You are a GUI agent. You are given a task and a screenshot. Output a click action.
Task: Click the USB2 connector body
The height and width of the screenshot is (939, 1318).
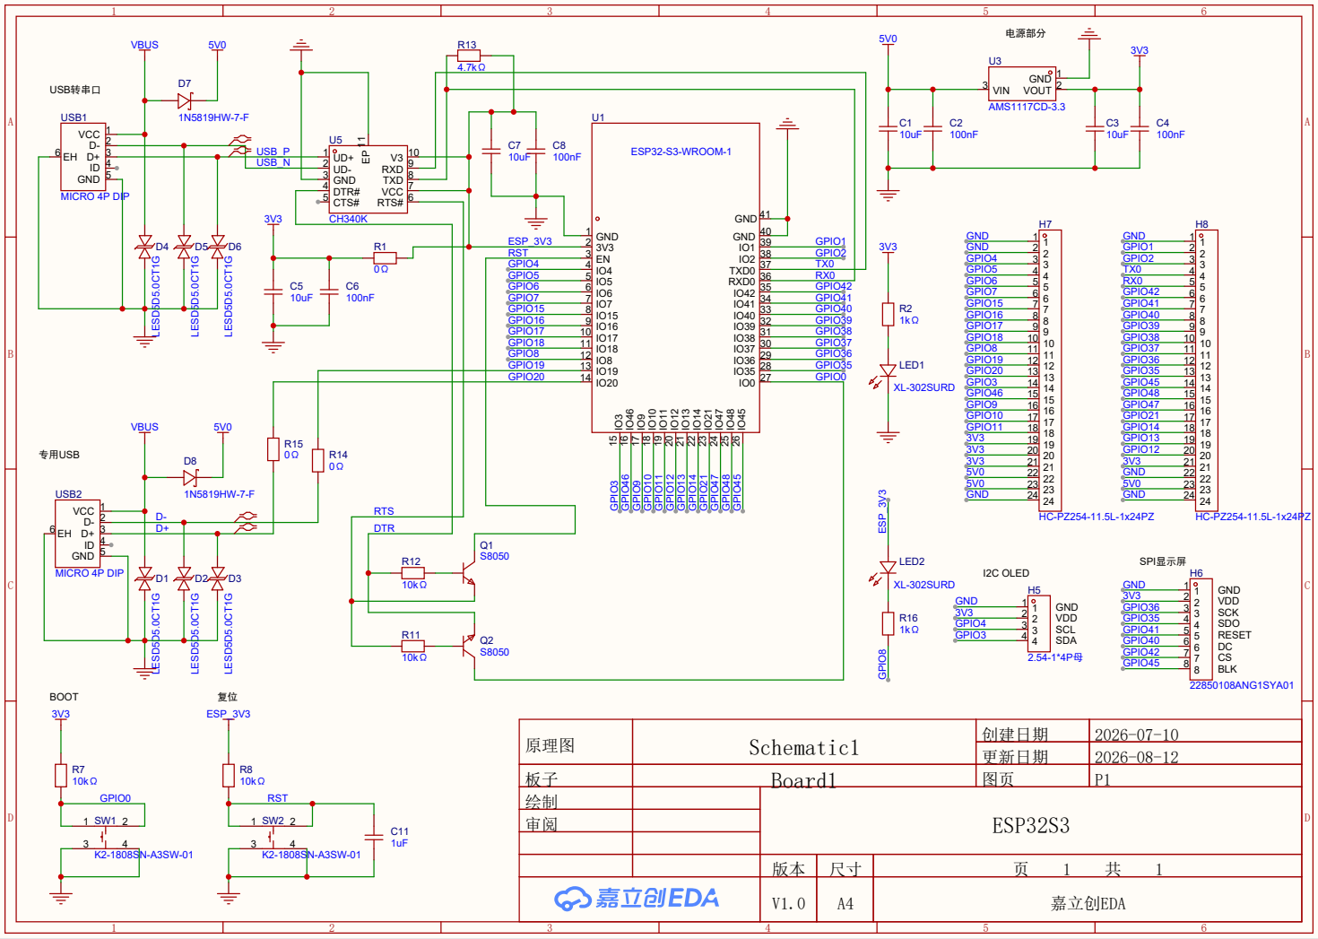77,534
